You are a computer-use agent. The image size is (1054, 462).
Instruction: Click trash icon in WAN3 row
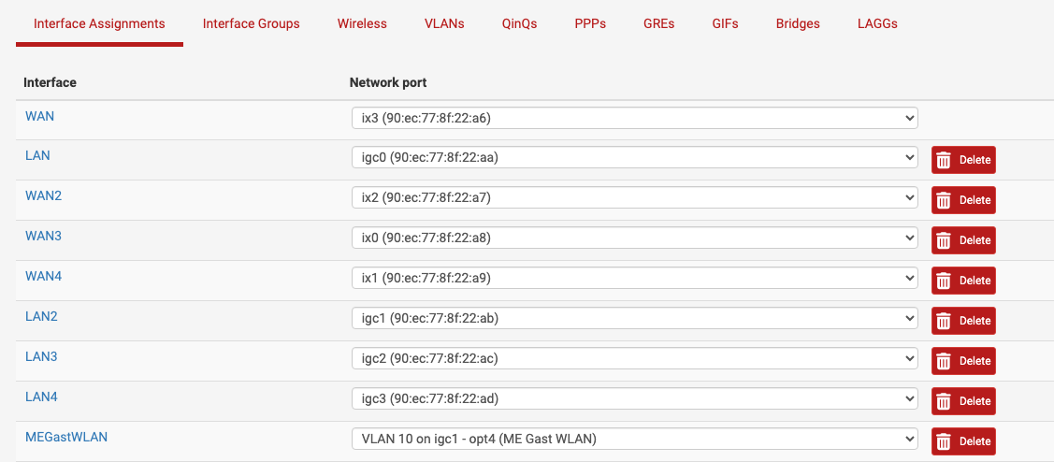coord(944,240)
